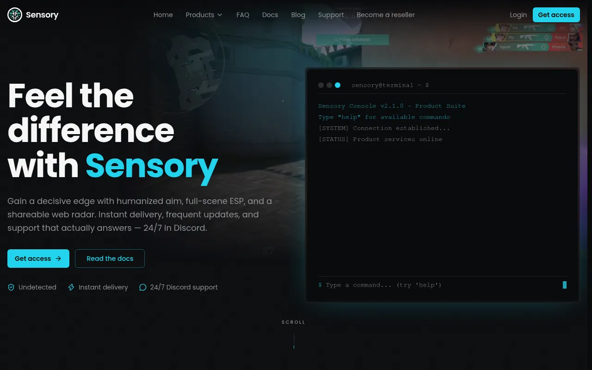Click the 24/7 Discord support label
This screenshot has height=370, width=592.
pos(184,287)
